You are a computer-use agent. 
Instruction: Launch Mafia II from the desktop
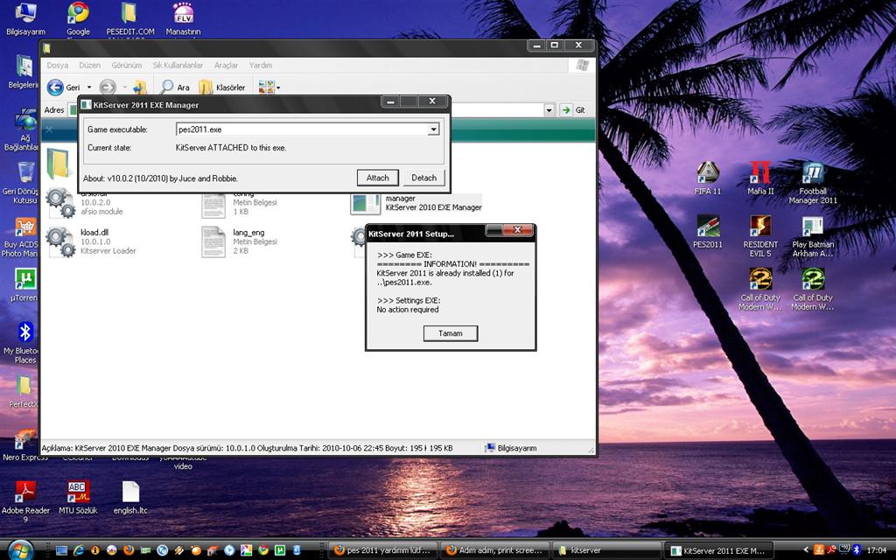point(760,178)
